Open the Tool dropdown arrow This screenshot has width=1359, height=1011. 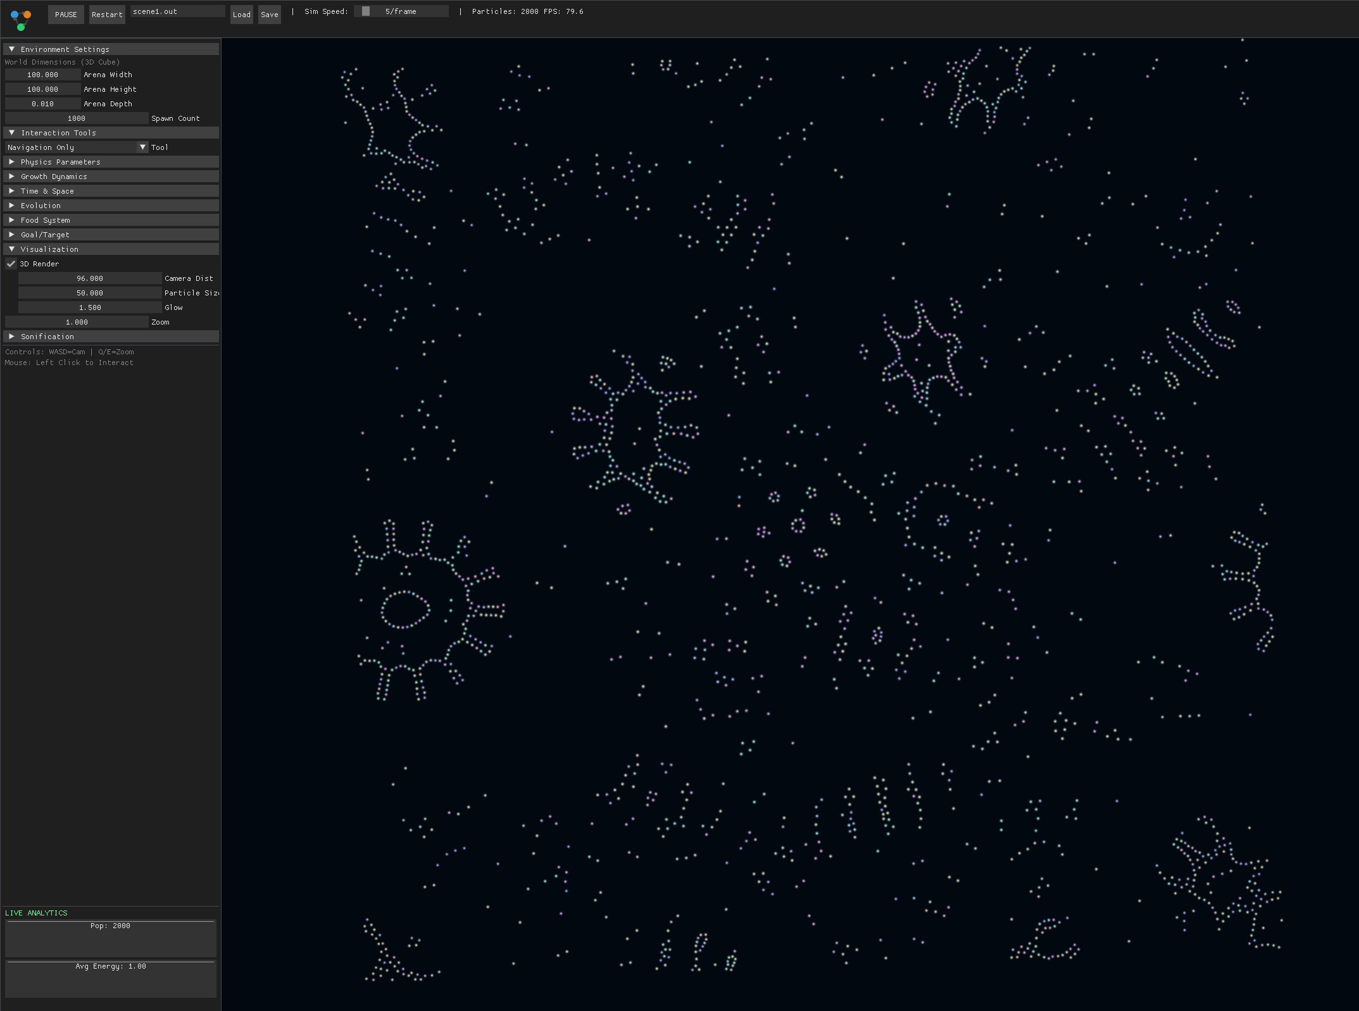pyautogui.click(x=142, y=147)
